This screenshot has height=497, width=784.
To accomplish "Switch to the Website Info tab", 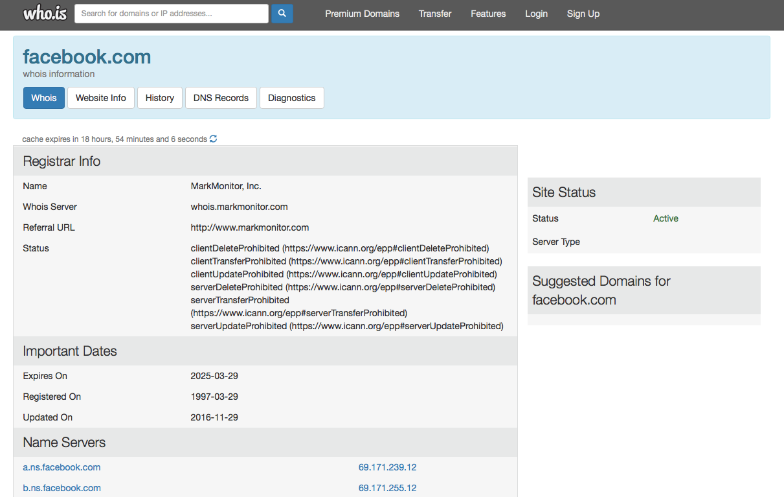I will [101, 98].
